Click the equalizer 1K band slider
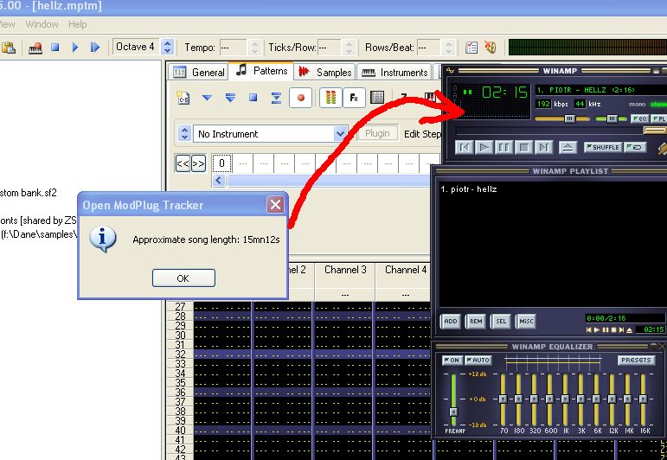The image size is (667, 460). [x=565, y=399]
